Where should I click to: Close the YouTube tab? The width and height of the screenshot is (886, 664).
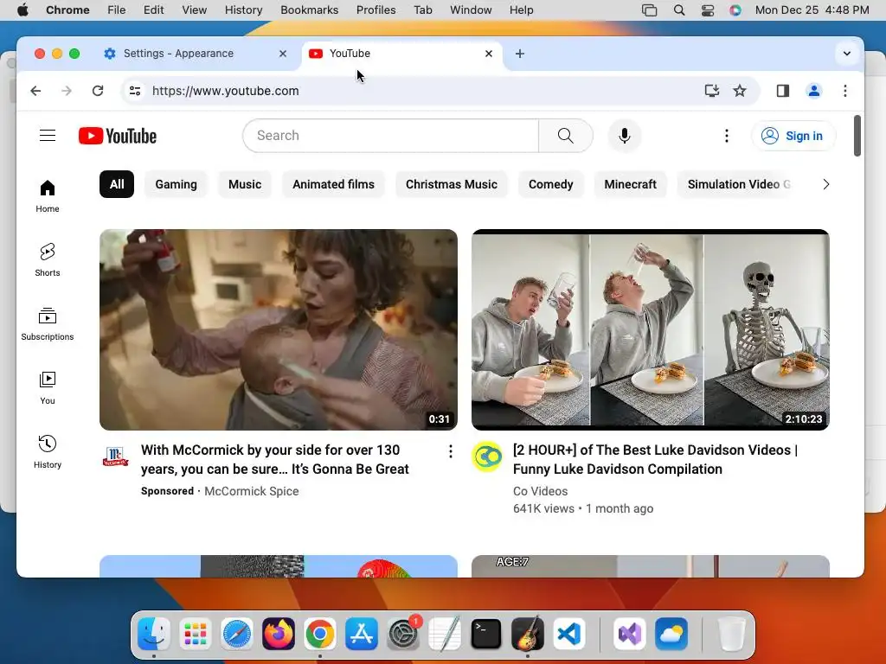click(489, 54)
